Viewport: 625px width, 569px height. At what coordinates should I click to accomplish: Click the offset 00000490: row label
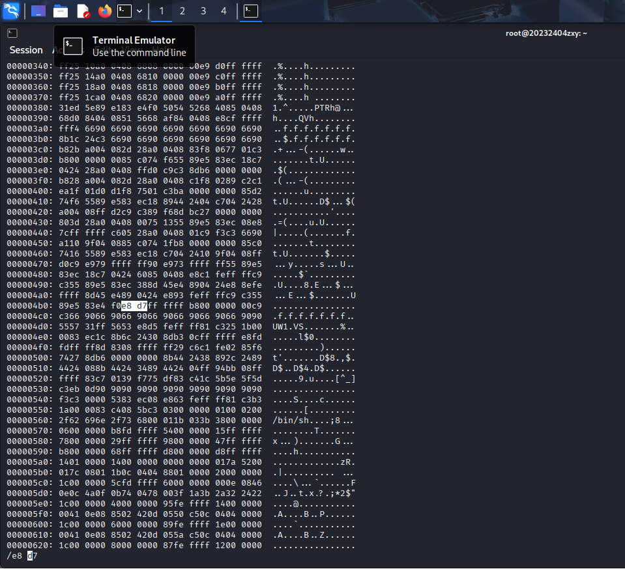[x=30, y=285]
